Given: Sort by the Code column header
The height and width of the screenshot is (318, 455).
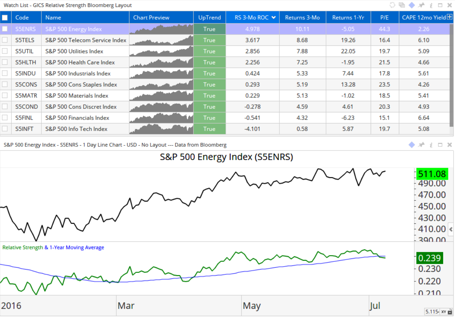Looking at the screenshot, I should [26, 17].
